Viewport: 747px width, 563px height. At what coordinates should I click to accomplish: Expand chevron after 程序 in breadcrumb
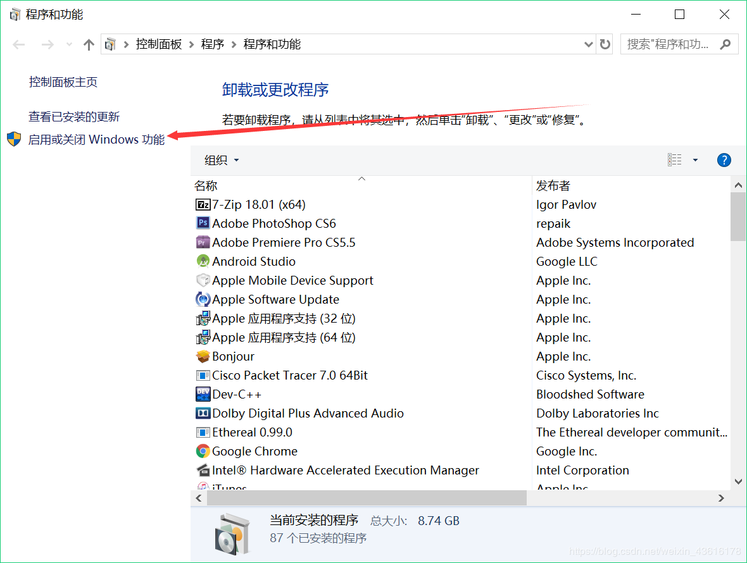pyautogui.click(x=234, y=45)
